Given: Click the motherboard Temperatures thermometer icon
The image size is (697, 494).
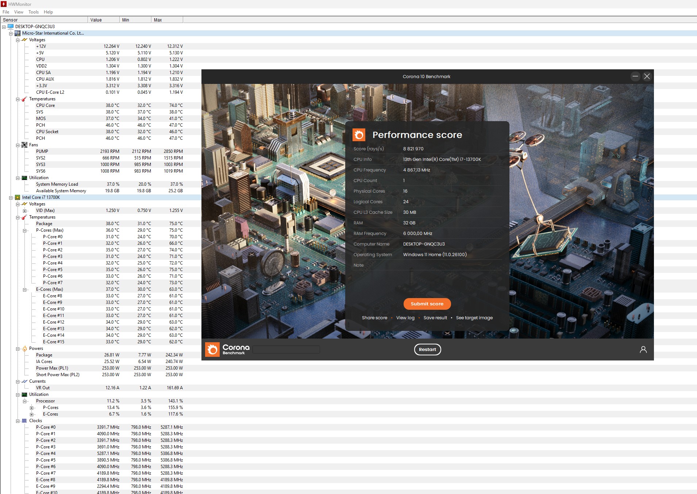Looking at the screenshot, I should coord(24,99).
